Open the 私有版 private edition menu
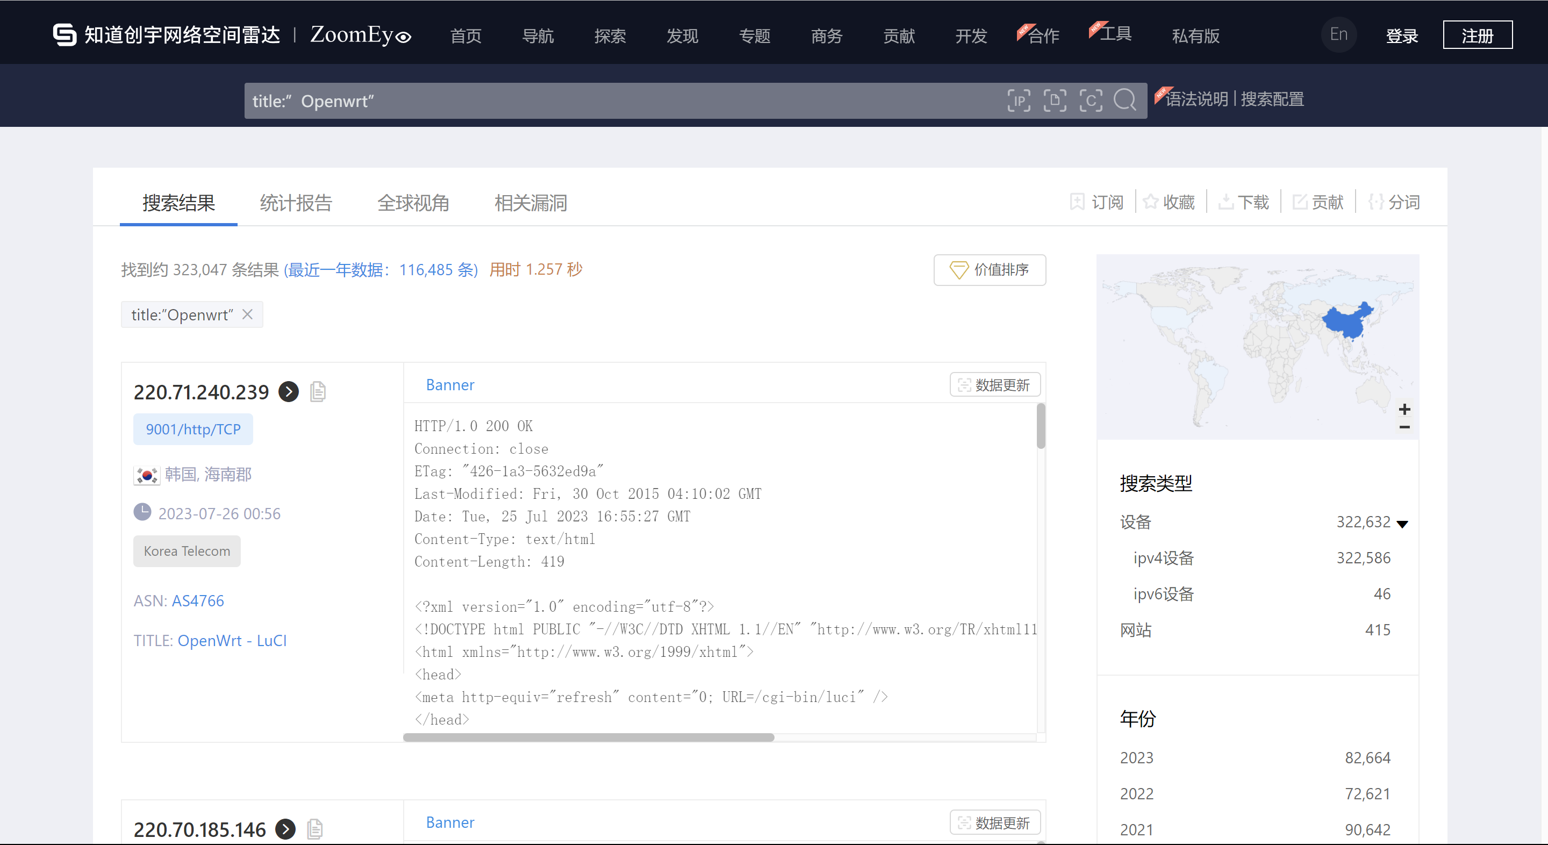The image size is (1548, 845). coord(1195,36)
